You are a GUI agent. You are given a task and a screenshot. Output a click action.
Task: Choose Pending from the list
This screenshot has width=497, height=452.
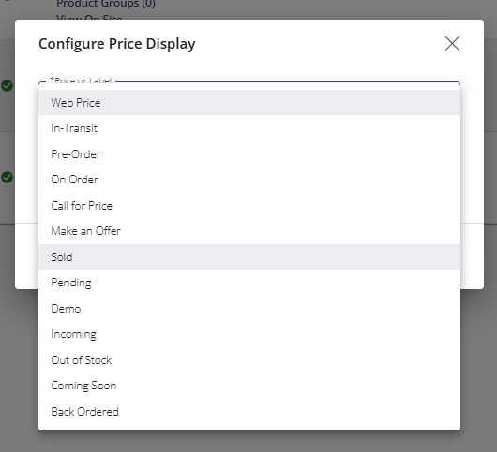point(249,283)
